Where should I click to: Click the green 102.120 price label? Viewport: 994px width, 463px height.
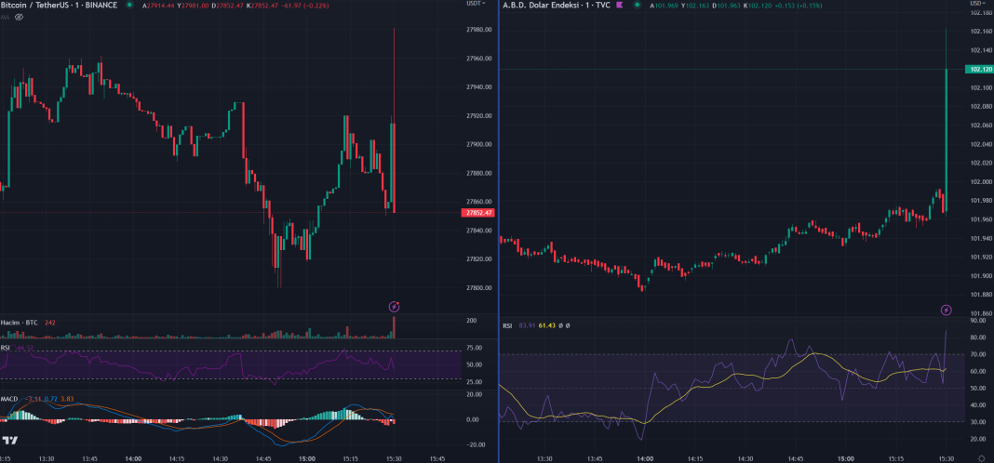(x=979, y=69)
